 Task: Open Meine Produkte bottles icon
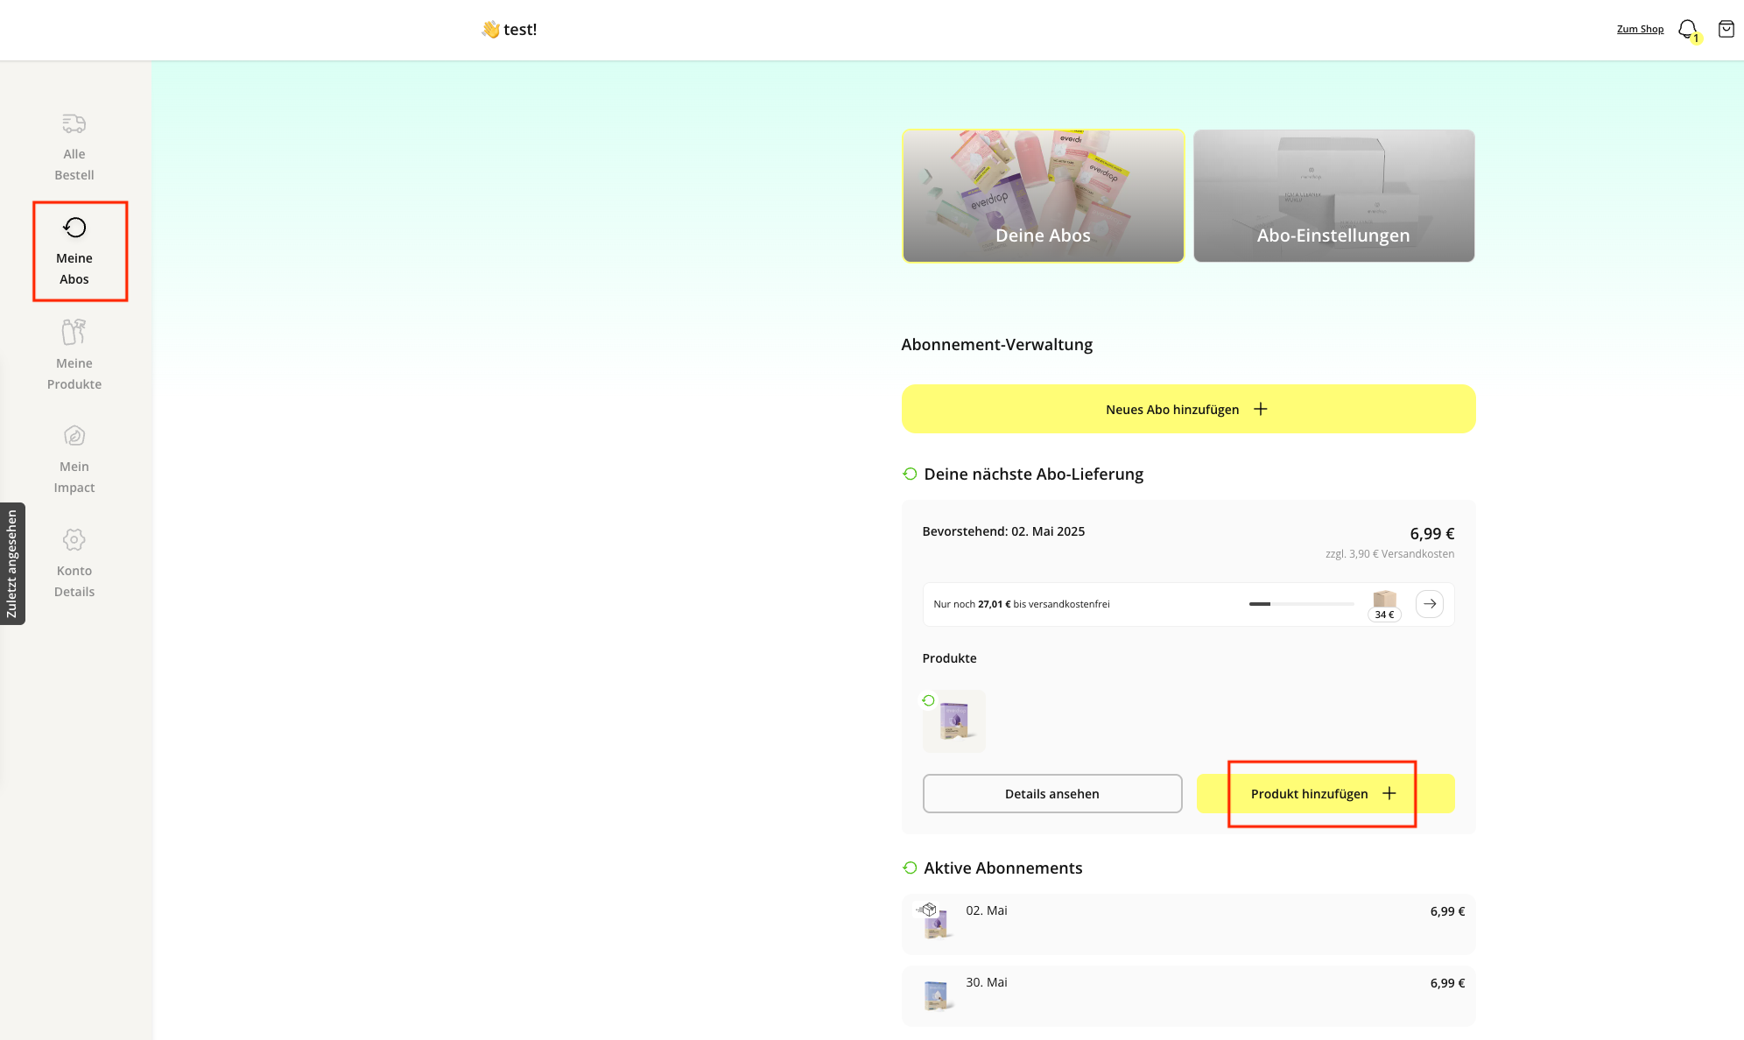tap(74, 332)
